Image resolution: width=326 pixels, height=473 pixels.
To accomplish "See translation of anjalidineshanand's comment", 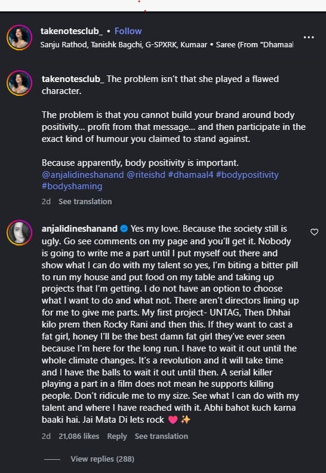I will [161, 436].
